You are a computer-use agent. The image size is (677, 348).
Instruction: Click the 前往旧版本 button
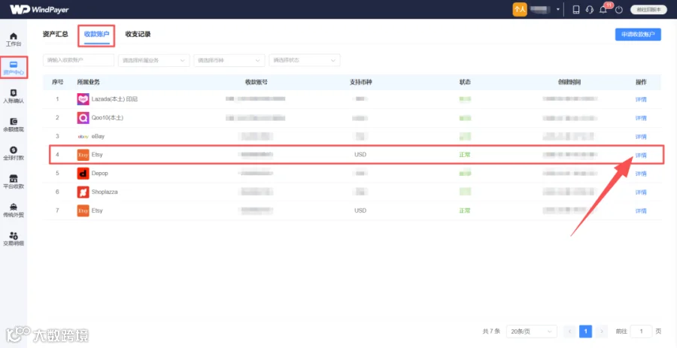click(x=648, y=10)
